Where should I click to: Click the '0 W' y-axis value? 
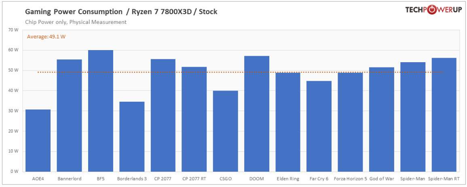[x=15, y=172]
